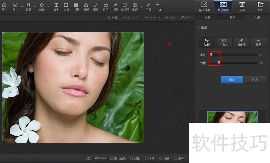Screen dimensions: 270x163
Task: Open the 拼图 collage tool
Action: tap(76, 7)
